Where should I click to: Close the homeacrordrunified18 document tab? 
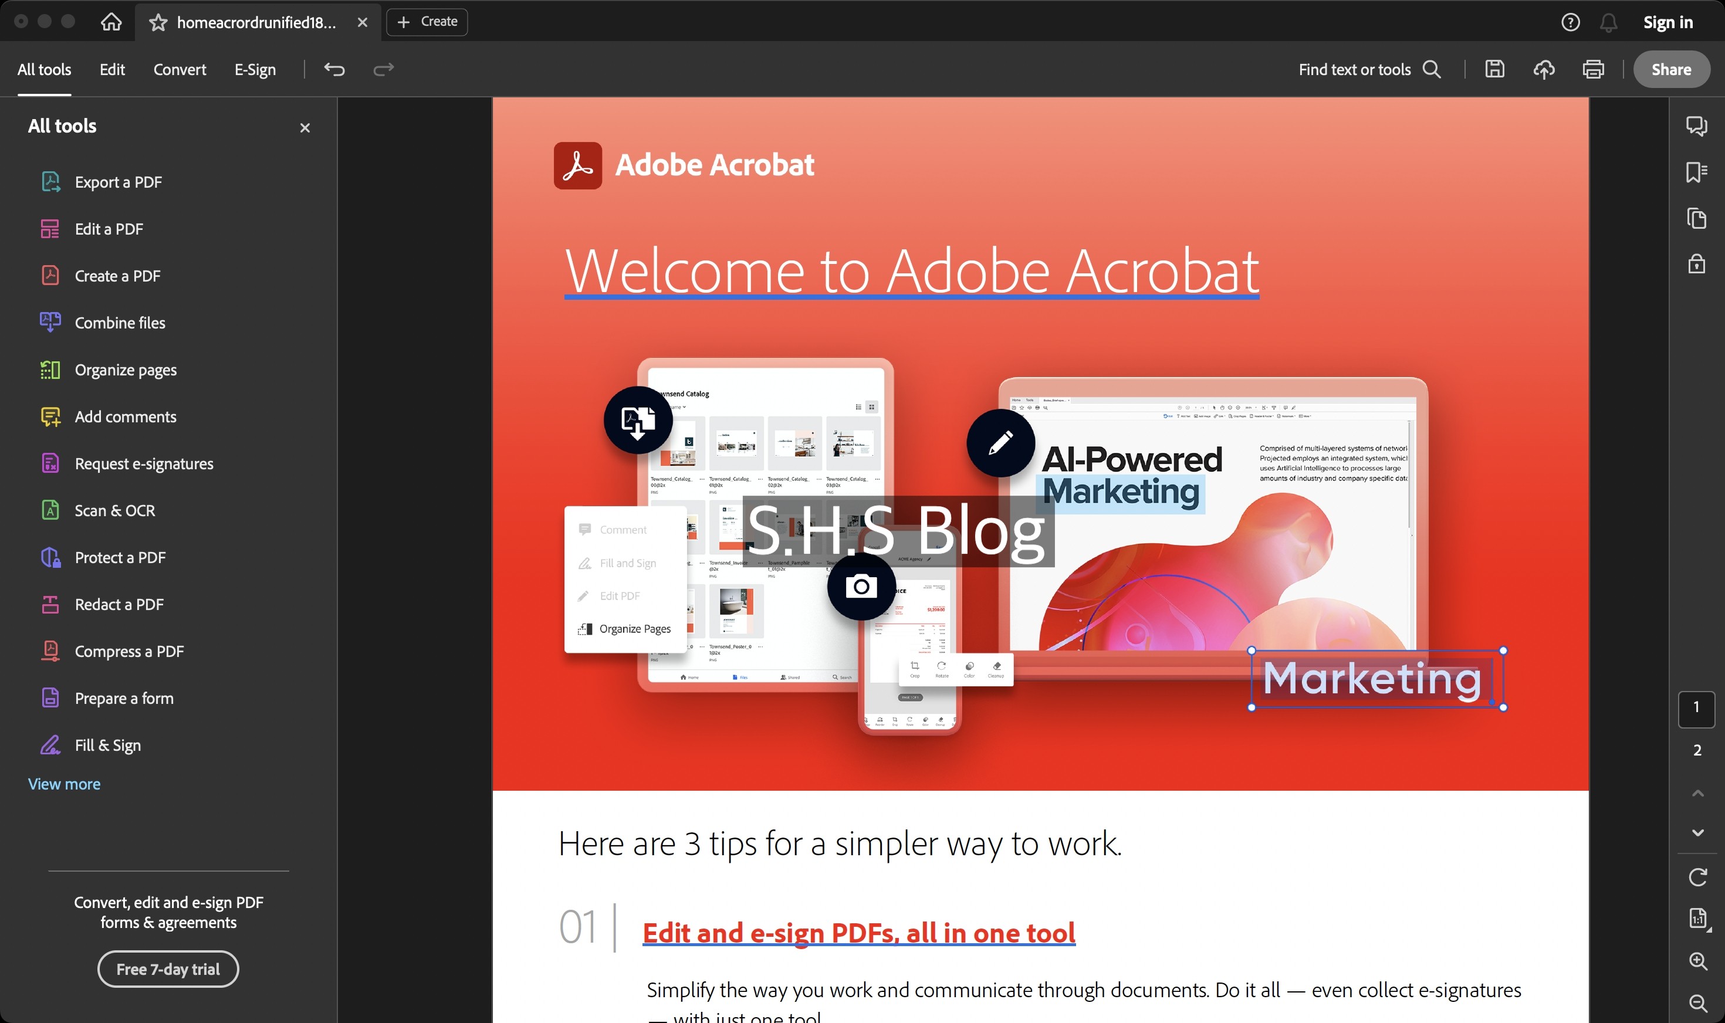point(362,22)
